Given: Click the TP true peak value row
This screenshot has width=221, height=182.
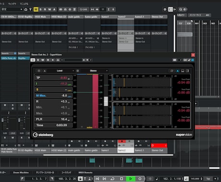Looking at the screenshot, I should click(54, 78).
